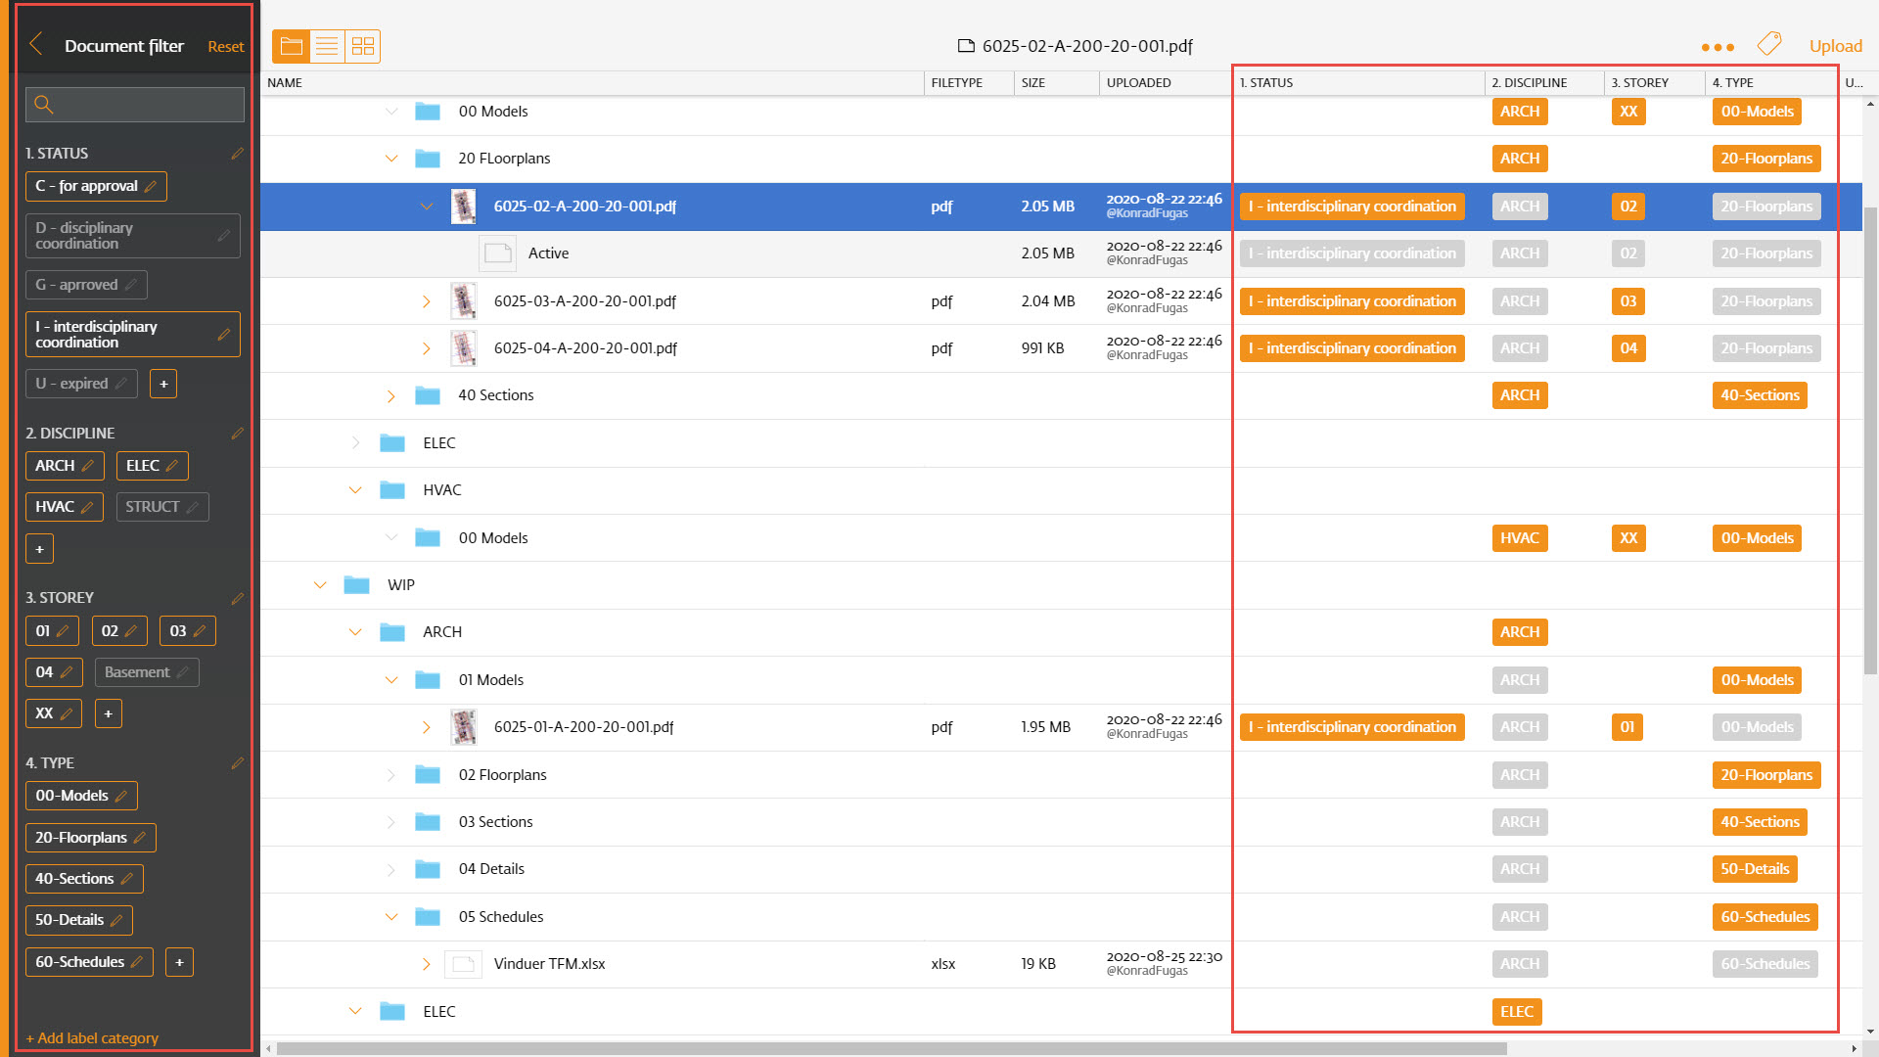
Task: Edit the HVAC label pencil in filter
Action: click(87, 507)
